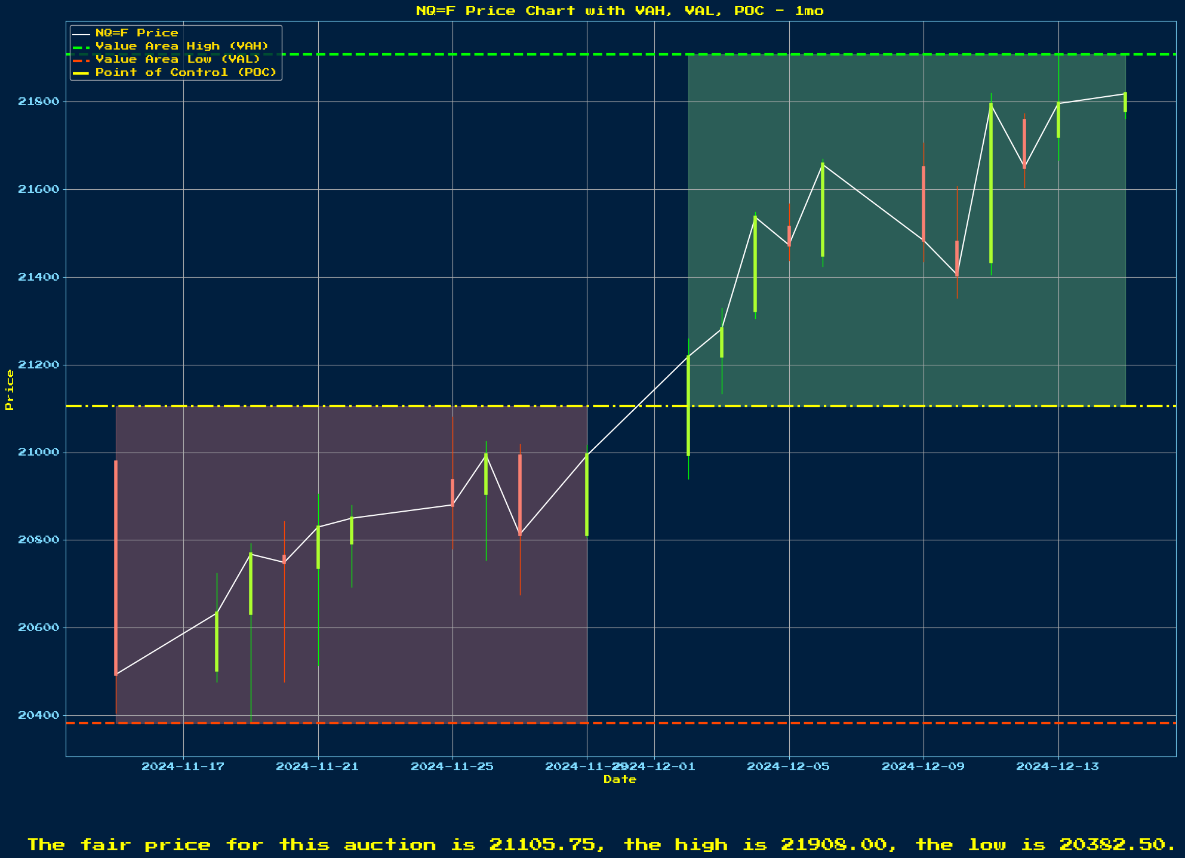Click the first tall red candlestick
The height and width of the screenshot is (858, 1185).
[116, 567]
